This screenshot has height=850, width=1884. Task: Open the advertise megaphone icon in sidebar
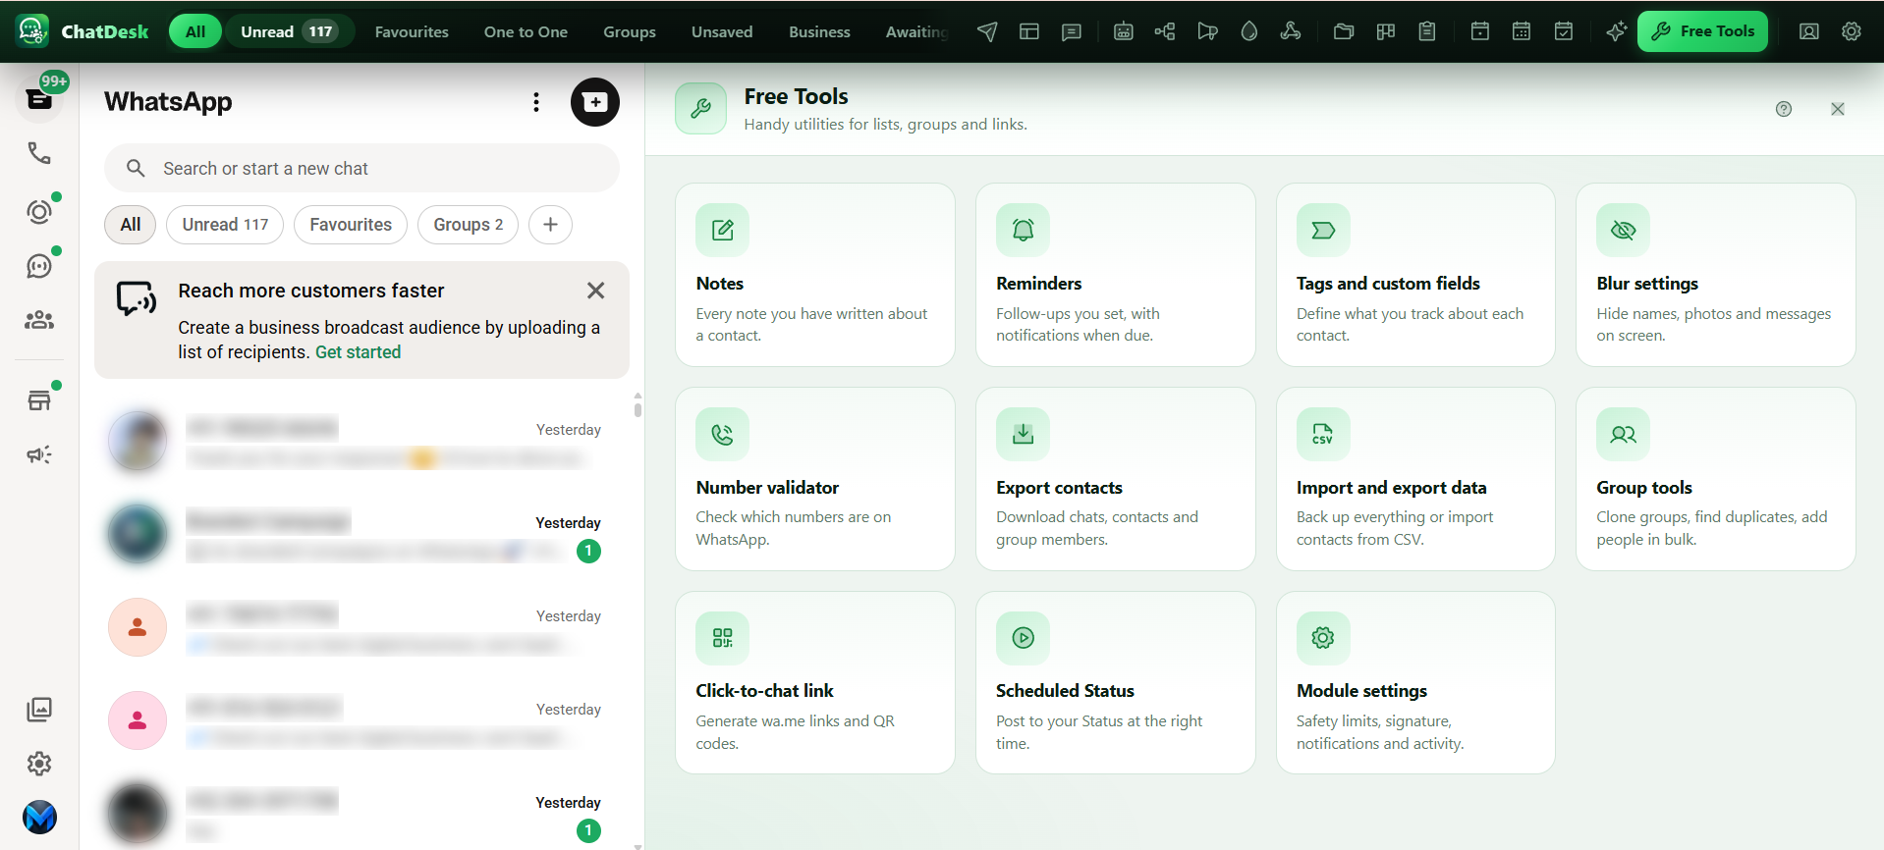point(39,454)
